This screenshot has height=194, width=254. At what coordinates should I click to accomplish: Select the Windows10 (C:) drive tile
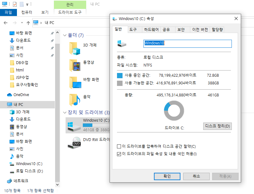(88, 125)
